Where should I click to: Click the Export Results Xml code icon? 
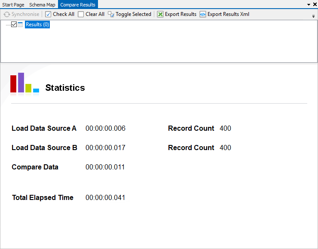pyautogui.click(x=203, y=14)
